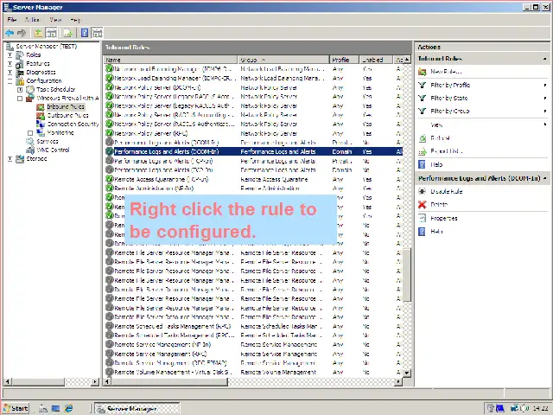The image size is (553, 415).
Task: Click the Export List icon in Actions pane
Action: (x=423, y=151)
